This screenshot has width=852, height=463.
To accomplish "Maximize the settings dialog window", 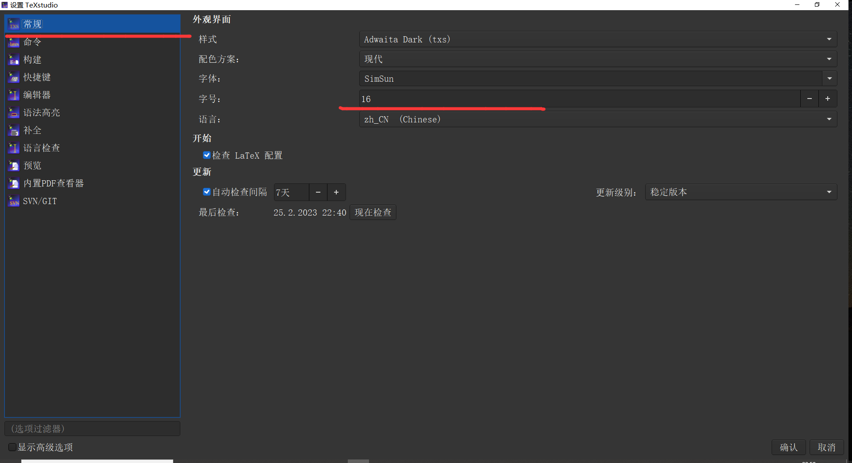I will [x=817, y=5].
